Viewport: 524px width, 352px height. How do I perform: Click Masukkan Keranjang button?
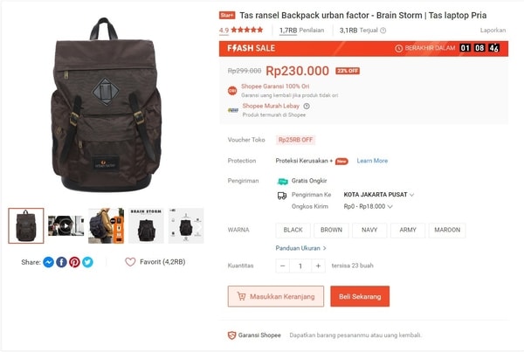[276, 296]
